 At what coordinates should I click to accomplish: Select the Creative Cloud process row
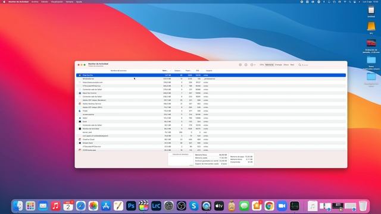(211, 140)
